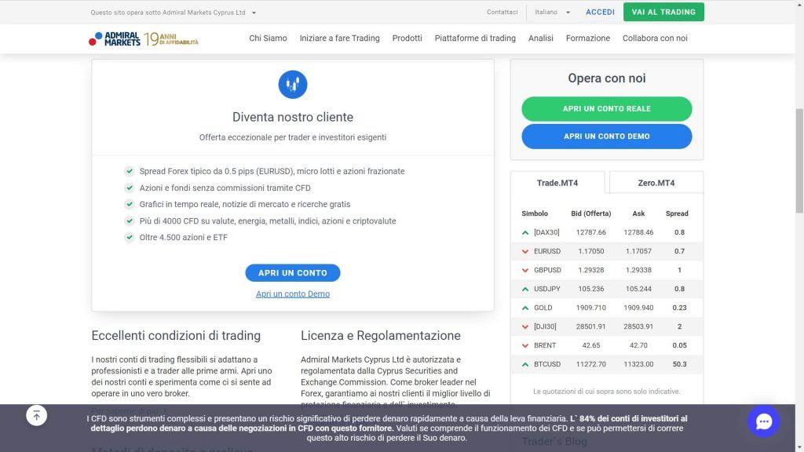804x452 pixels.
Task: Click the quotazioni solo indicative disclaimer text
Action: (x=607, y=392)
